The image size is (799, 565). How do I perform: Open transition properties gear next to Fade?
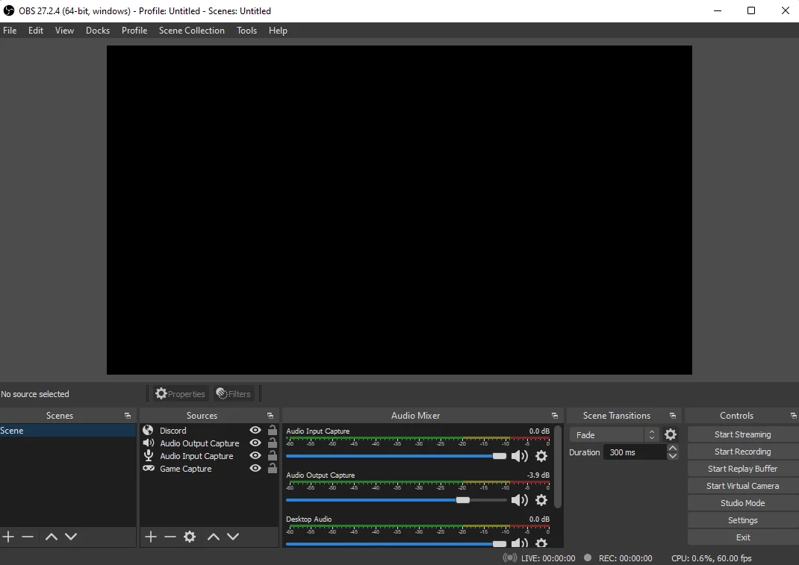pos(671,434)
